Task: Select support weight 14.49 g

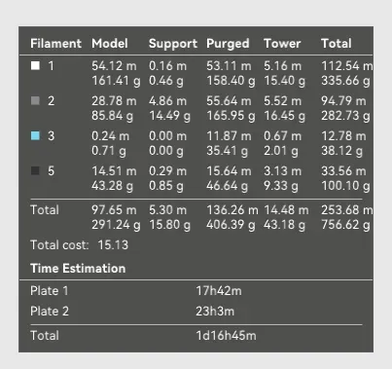Action: (169, 116)
